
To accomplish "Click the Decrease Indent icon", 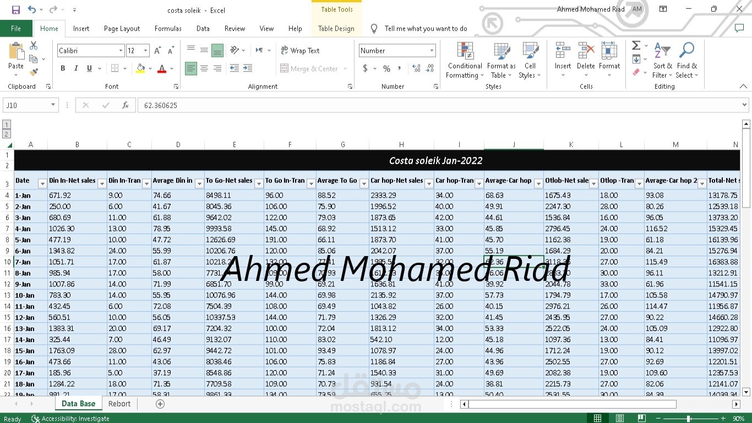I will 235,68.
